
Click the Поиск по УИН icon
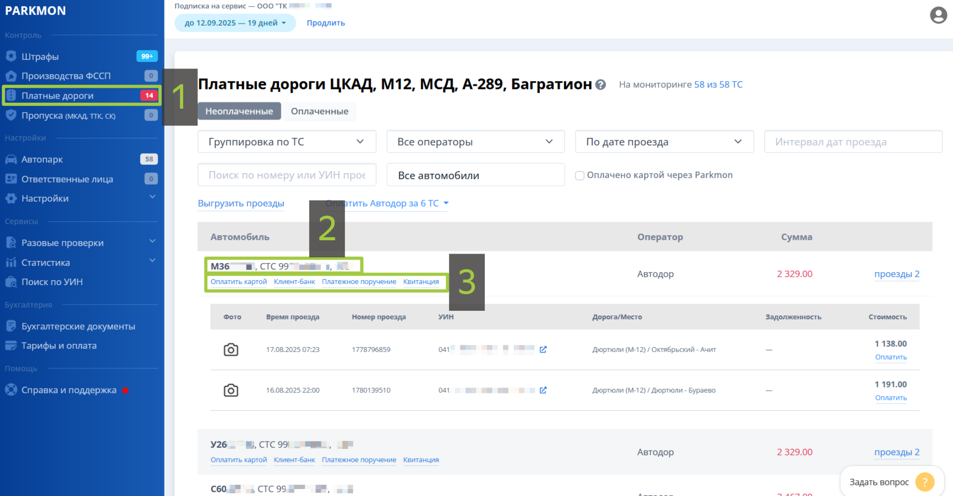pos(11,282)
